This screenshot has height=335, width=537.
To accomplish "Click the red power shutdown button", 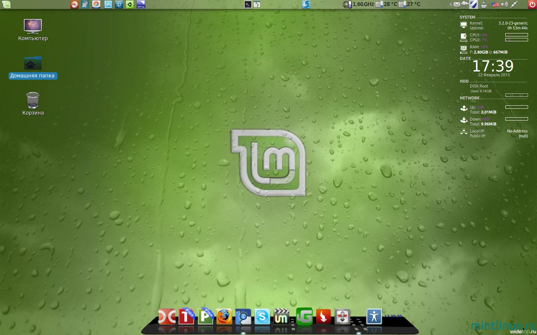I will tap(532, 4).
